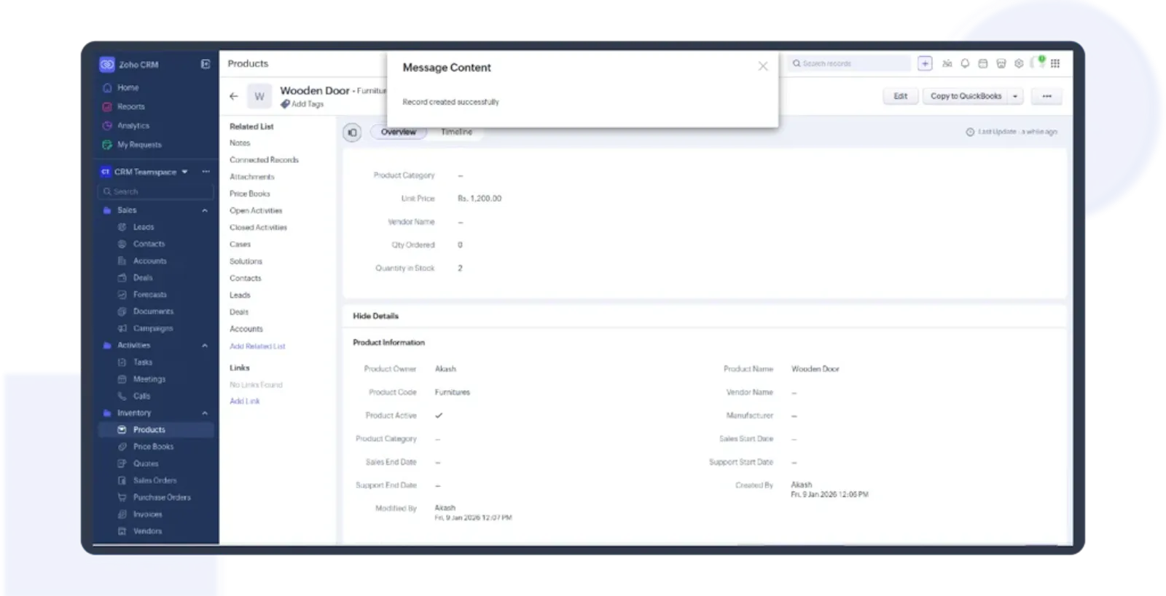The width and height of the screenshot is (1166, 596).
Task: Click the Product Code value Furnitures
Action: (453, 392)
